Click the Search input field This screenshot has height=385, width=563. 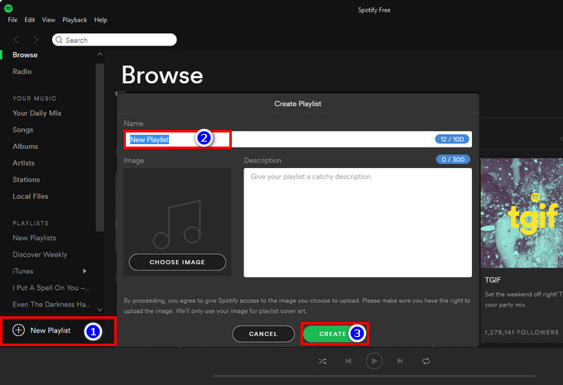click(x=114, y=40)
